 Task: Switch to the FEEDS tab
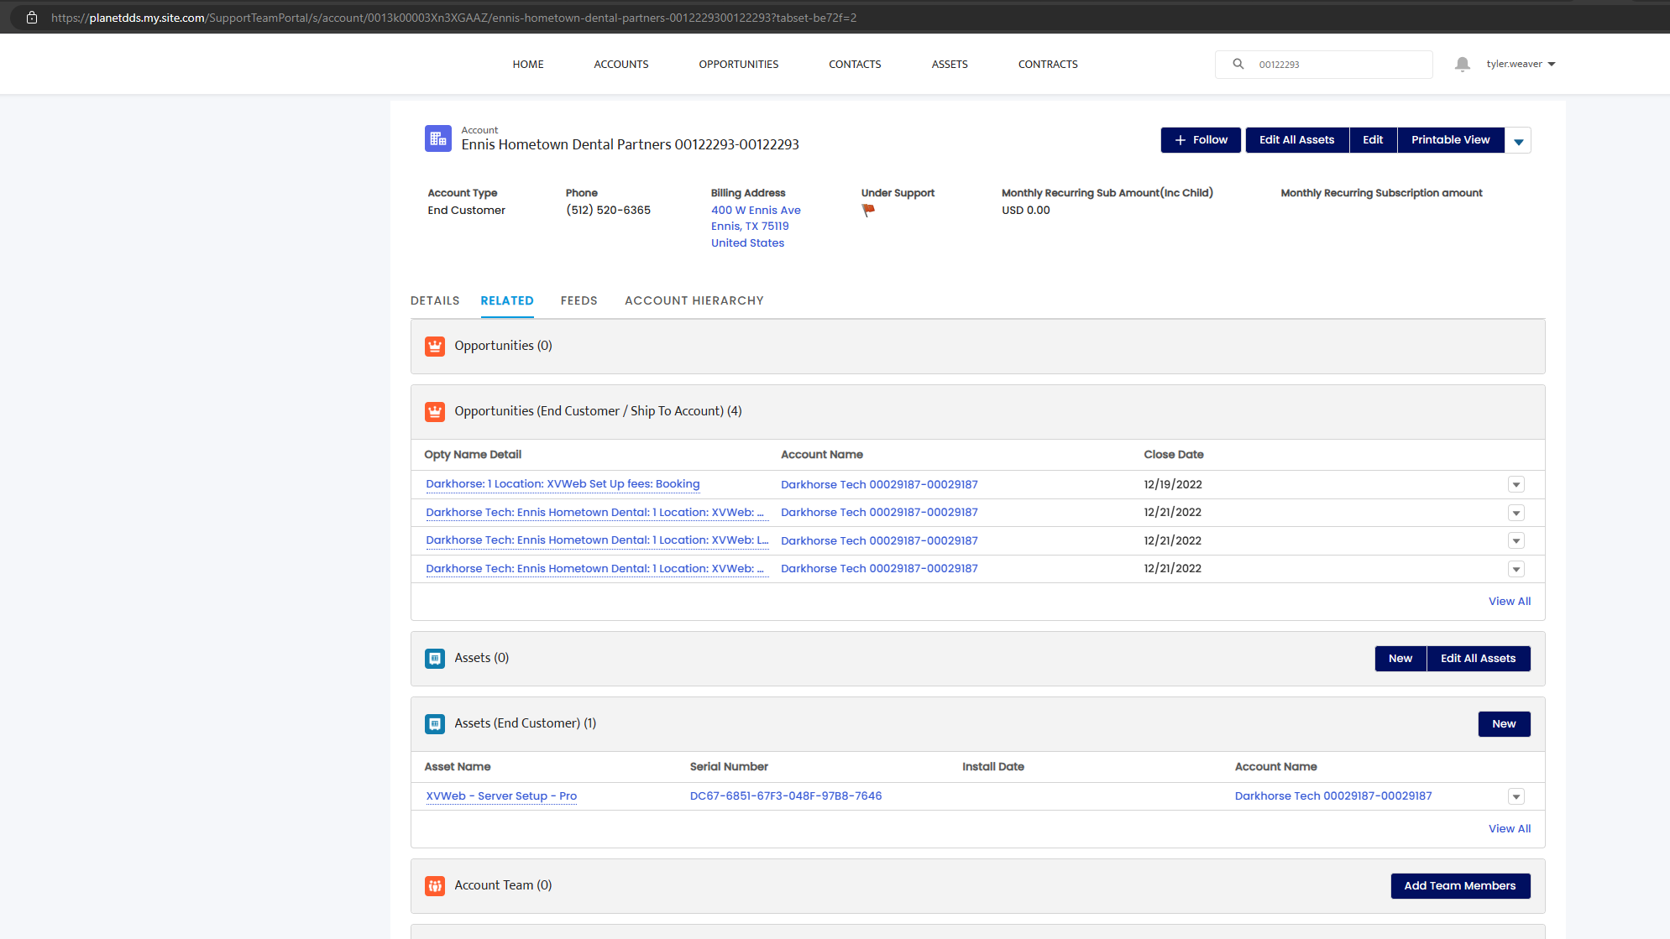[579, 300]
